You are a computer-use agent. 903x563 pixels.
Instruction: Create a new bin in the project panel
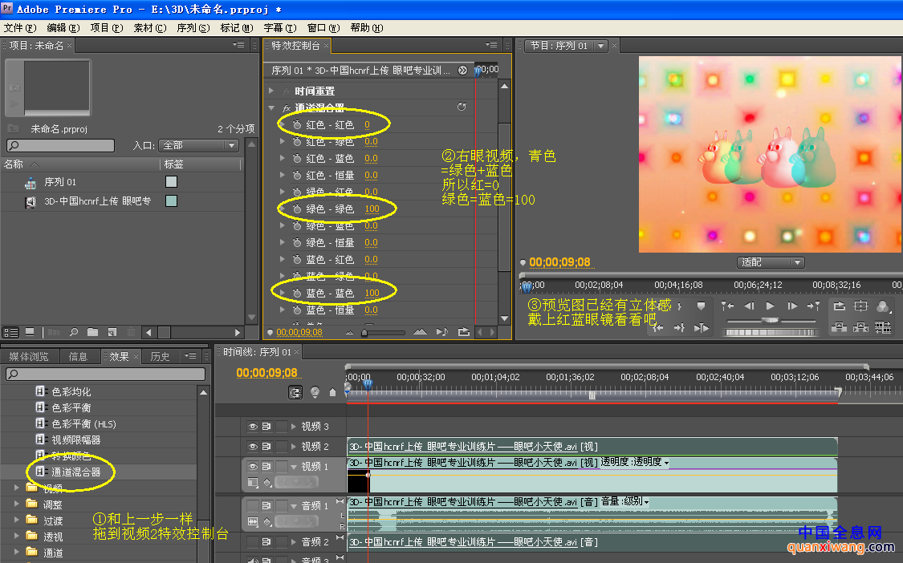[x=92, y=332]
